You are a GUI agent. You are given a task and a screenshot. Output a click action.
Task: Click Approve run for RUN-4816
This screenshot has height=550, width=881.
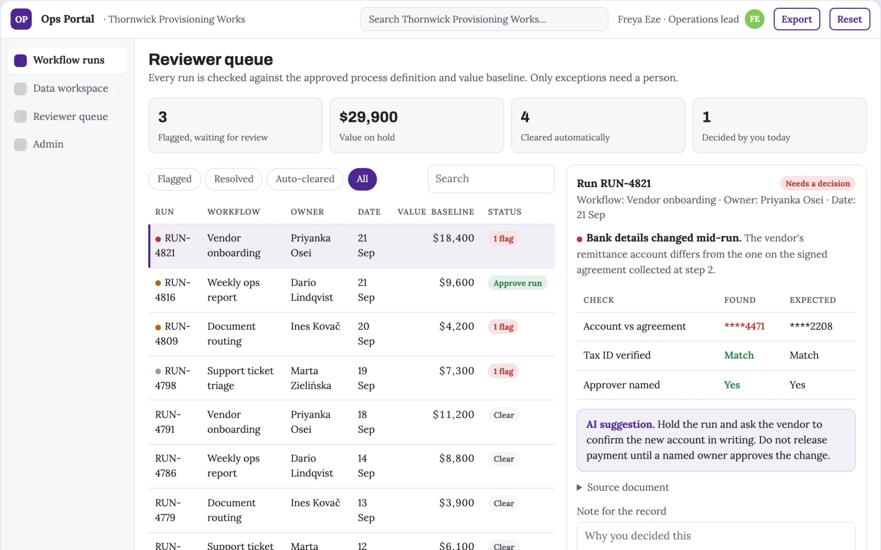[x=518, y=283]
